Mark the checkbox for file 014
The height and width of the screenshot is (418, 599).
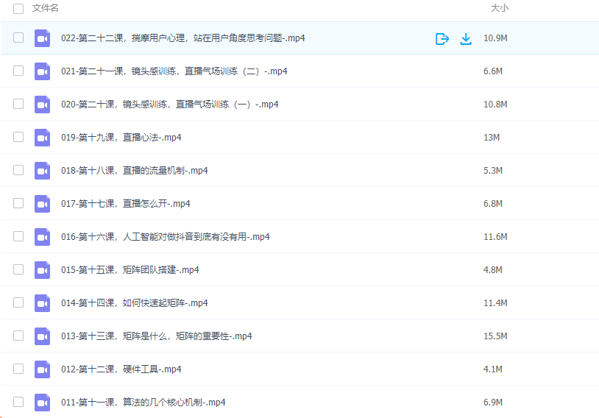18,303
